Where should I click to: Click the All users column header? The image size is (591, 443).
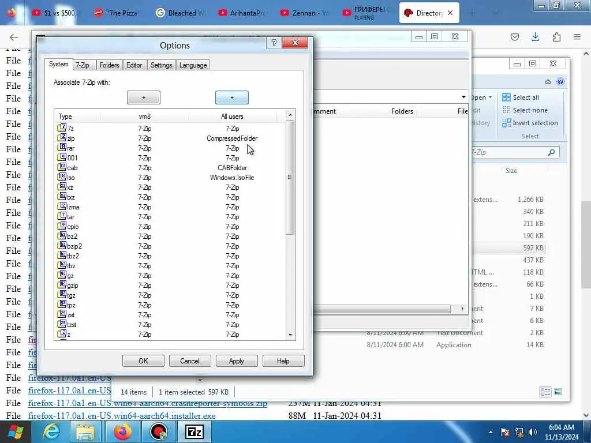pyautogui.click(x=232, y=117)
